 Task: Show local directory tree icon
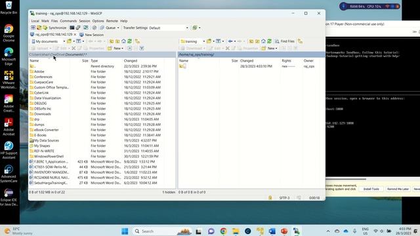[x=137, y=41]
